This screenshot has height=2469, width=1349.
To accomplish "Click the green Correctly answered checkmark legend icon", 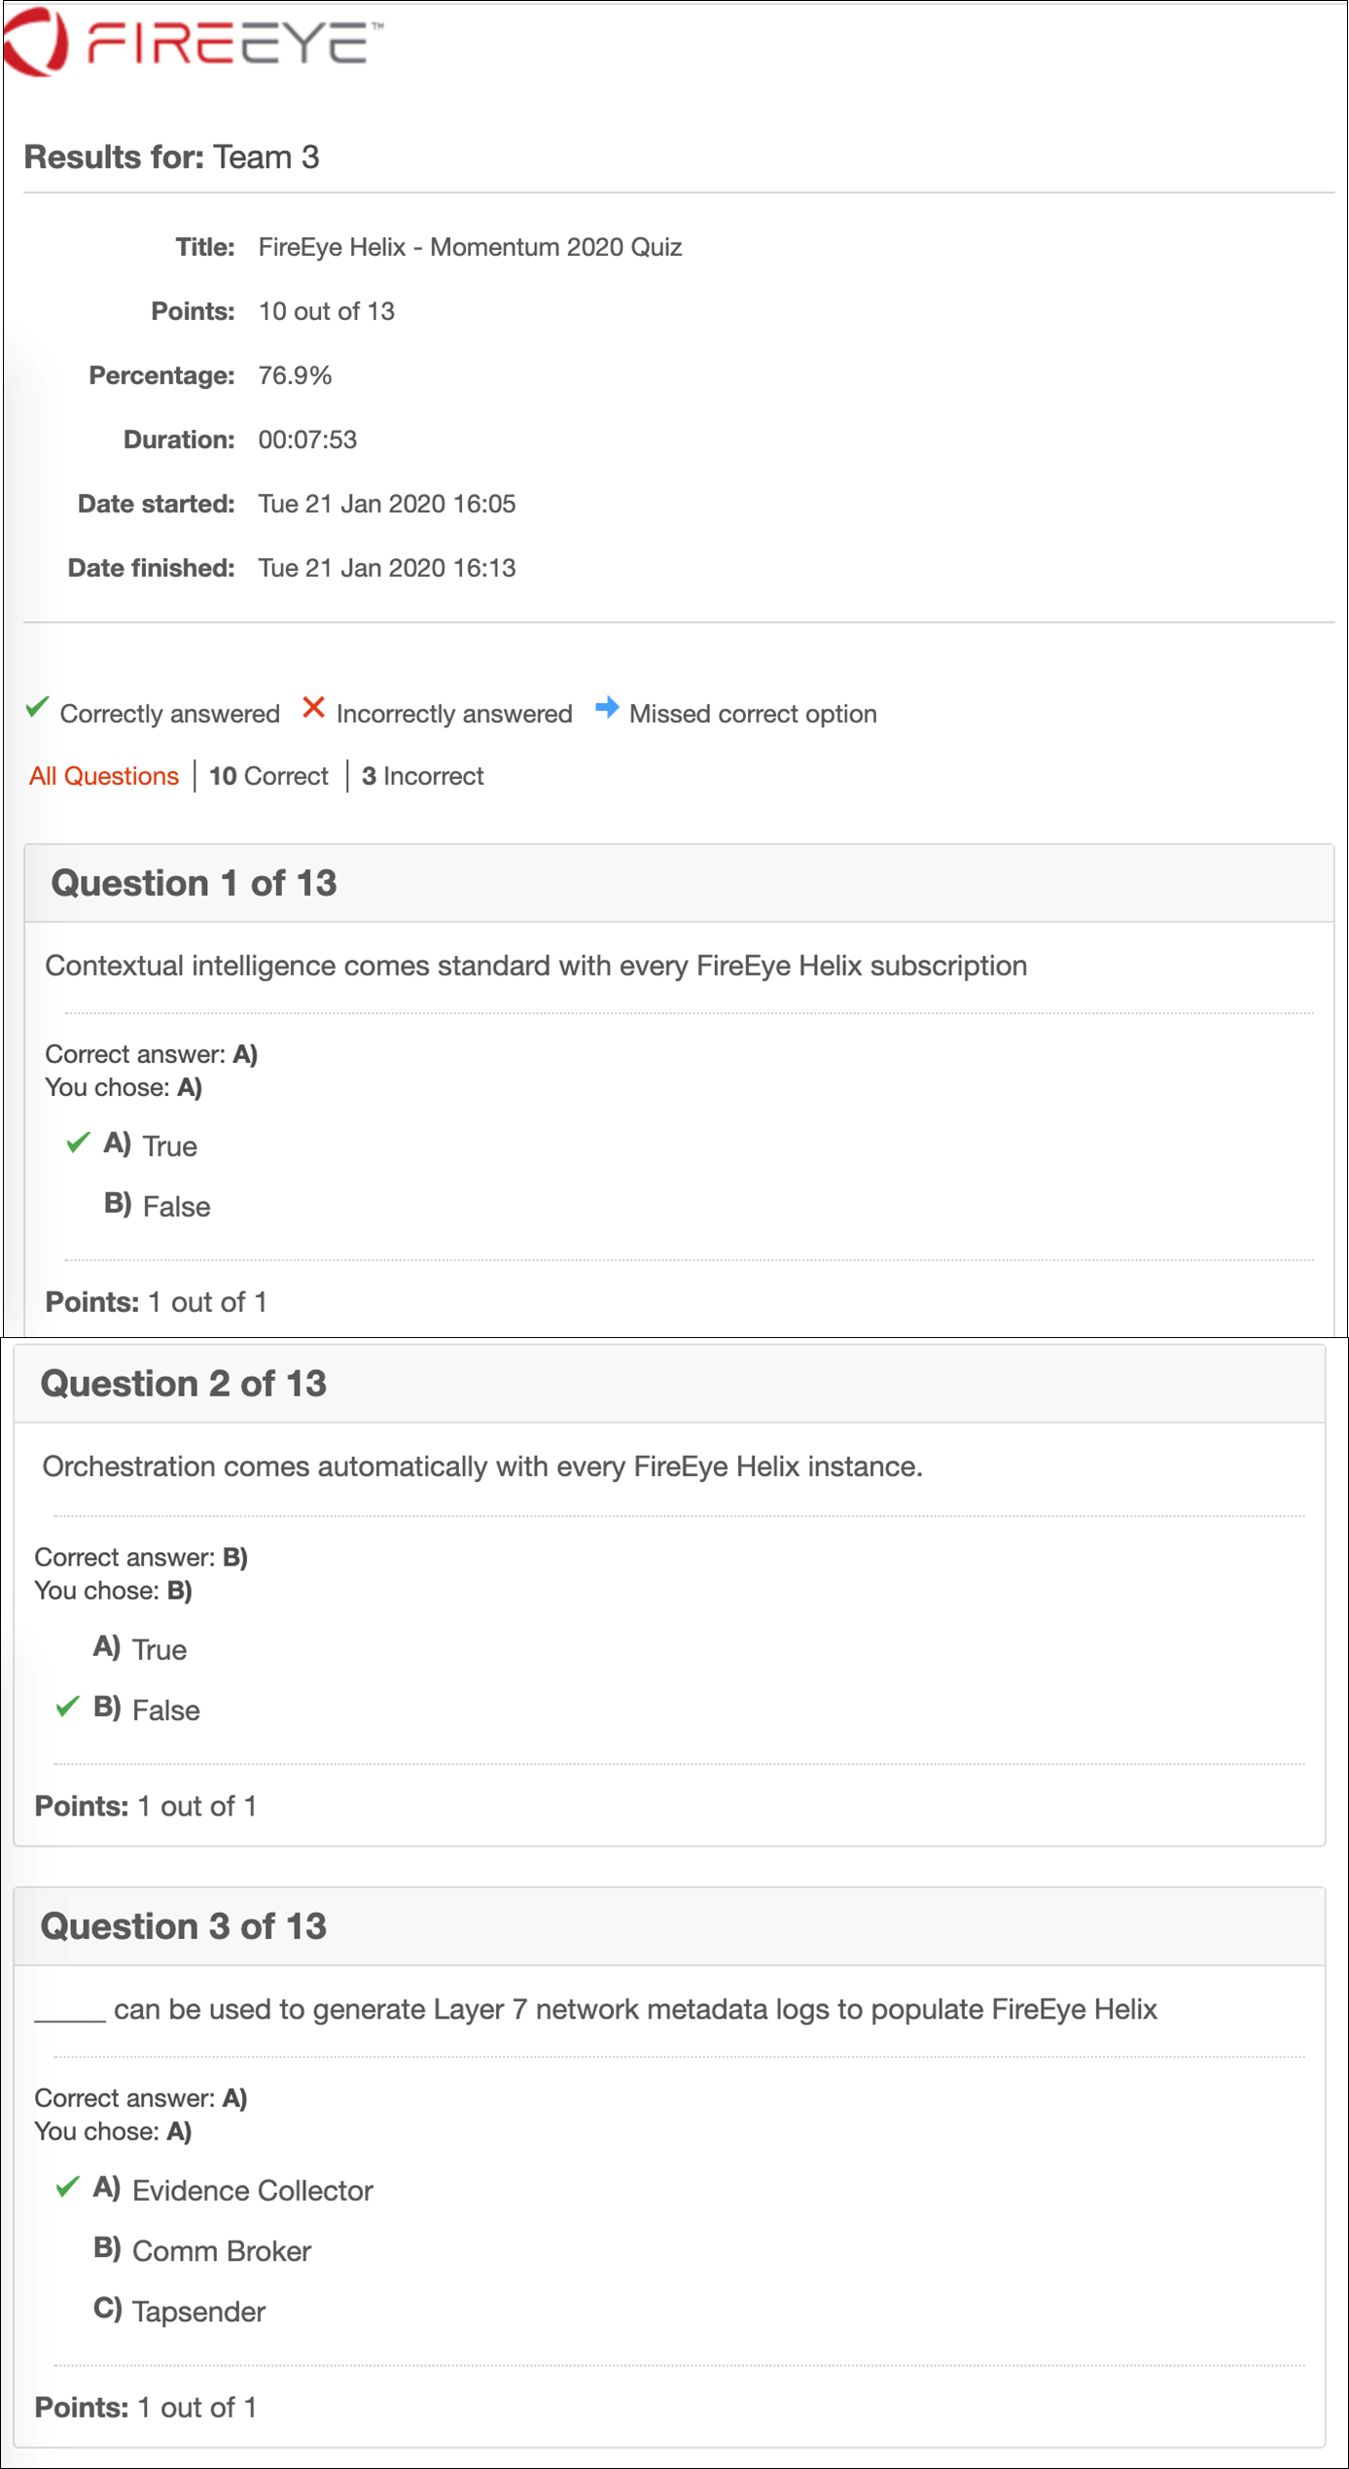I will coord(37,708).
